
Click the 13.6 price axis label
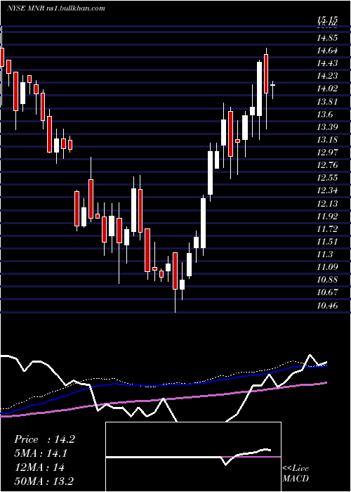pos(325,114)
